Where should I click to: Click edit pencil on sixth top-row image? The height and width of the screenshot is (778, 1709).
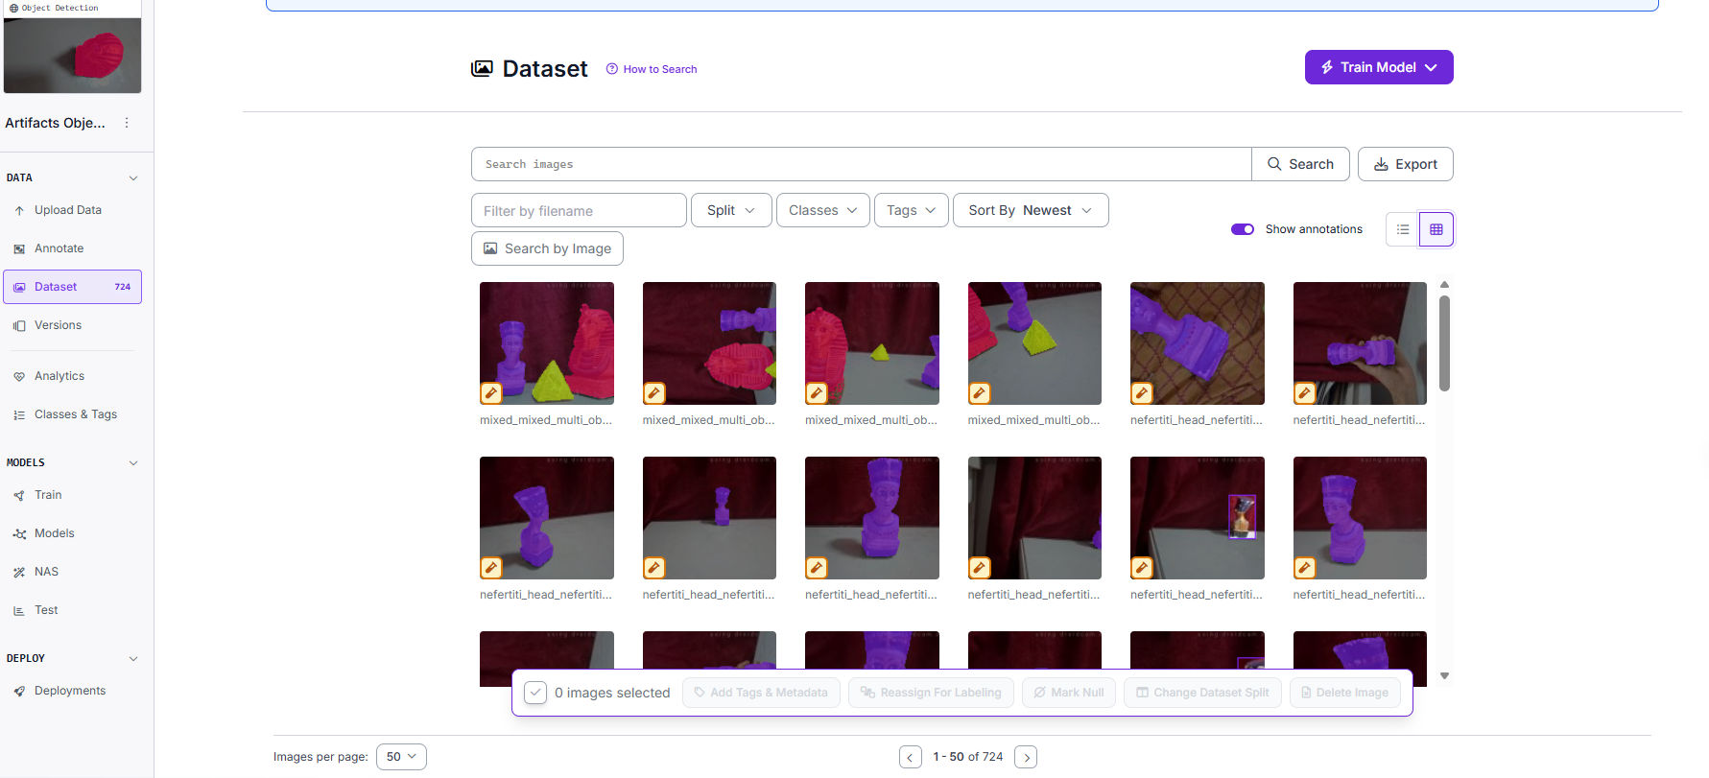coord(1305,392)
